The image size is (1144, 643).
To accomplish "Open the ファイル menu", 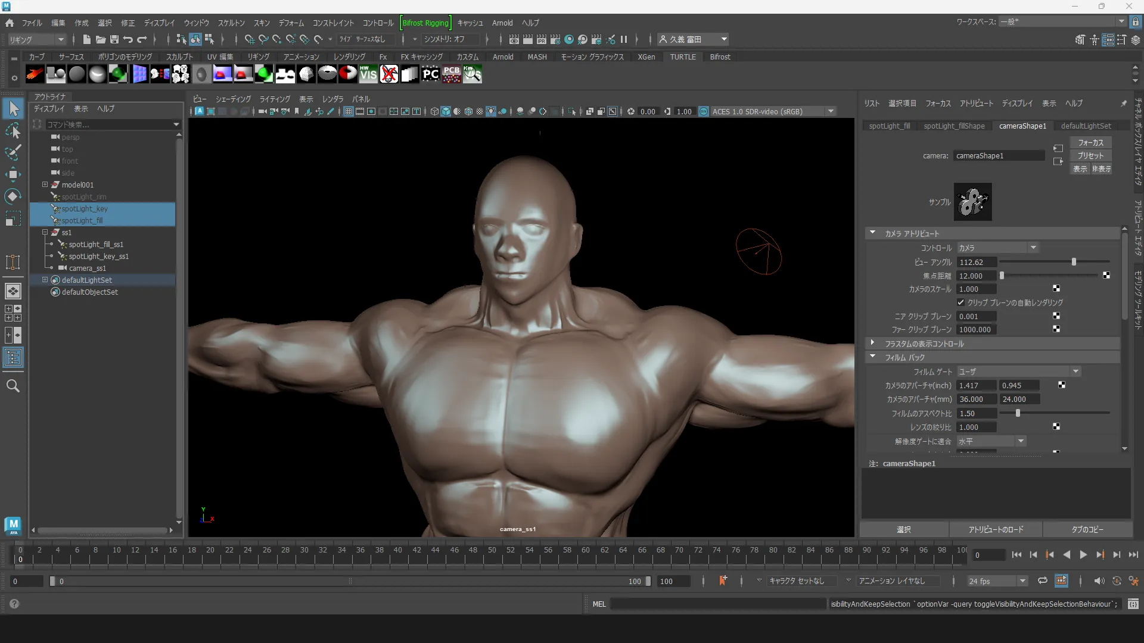I will point(32,23).
